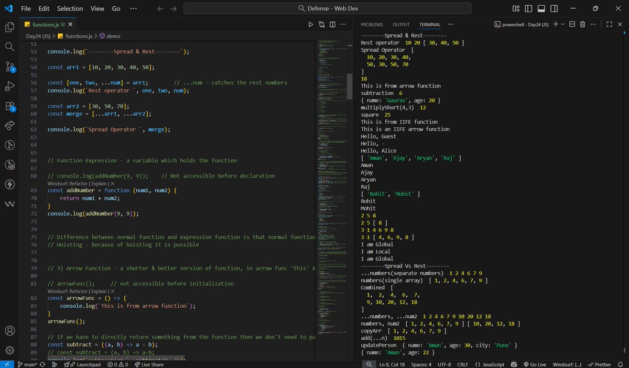The width and height of the screenshot is (629, 368).
Task: Run the code with the play button
Action: (x=310, y=24)
